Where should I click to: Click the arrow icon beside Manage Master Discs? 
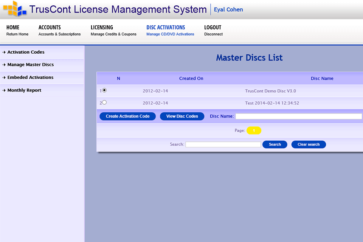point(4,65)
